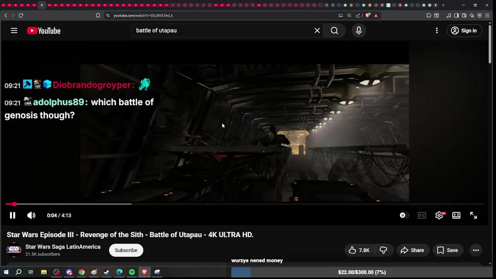The height and width of the screenshot is (279, 496).
Task: Enter full screen mode
Action: pyautogui.click(x=474, y=215)
